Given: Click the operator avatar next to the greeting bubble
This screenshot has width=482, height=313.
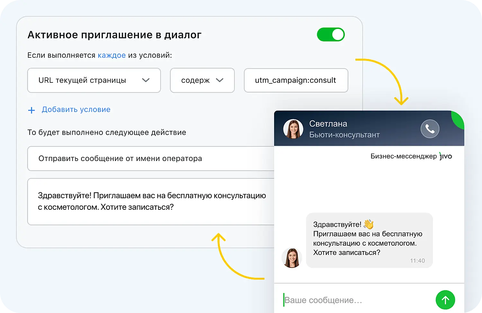Looking at the screenshot, I should point(292,258).
